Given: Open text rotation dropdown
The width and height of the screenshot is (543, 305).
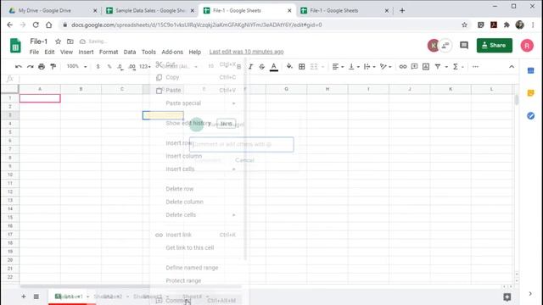Looking at the screenshot, I should point(385,66).
